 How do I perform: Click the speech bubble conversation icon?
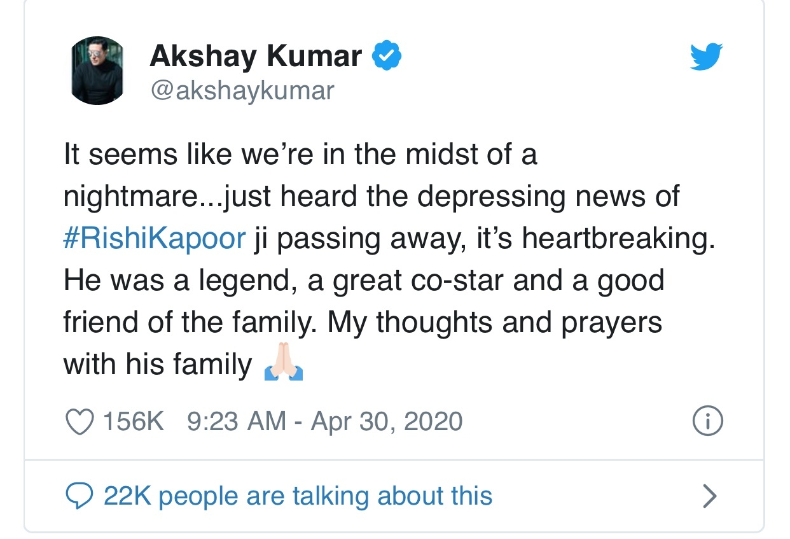pos(80,496)
